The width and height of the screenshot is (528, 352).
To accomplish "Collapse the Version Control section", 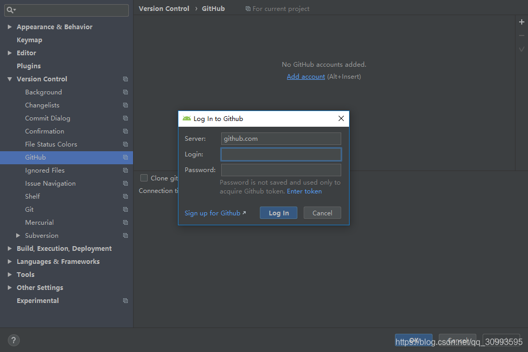I will click(10, 79).
